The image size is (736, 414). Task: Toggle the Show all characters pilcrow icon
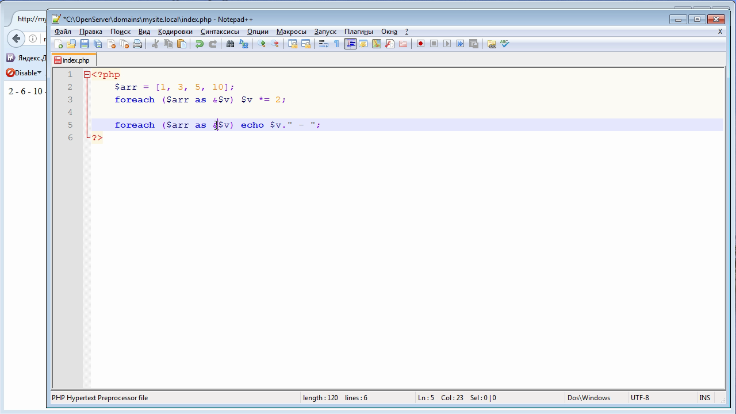[336, 44]
